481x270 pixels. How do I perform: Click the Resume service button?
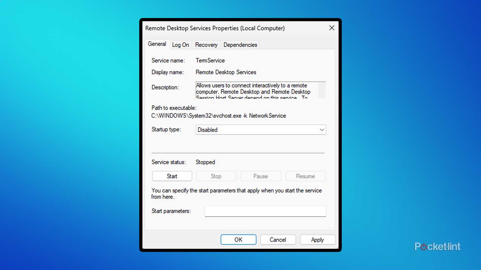pos(305,176)
